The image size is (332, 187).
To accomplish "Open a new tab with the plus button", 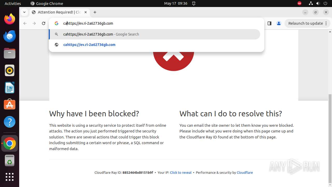I will click(x=95, y=12).
